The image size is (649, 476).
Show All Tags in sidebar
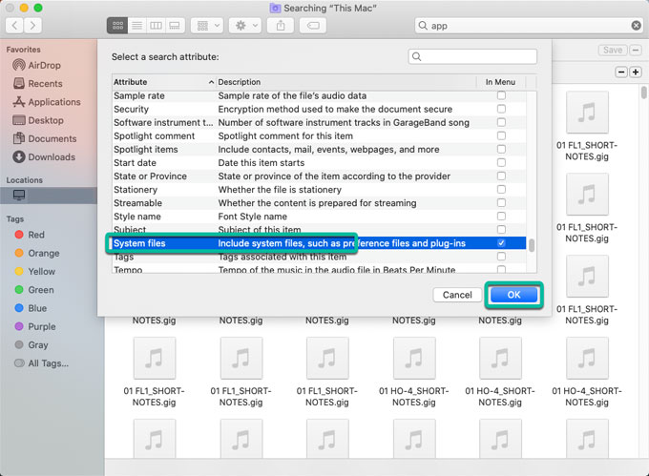(48, 363)
